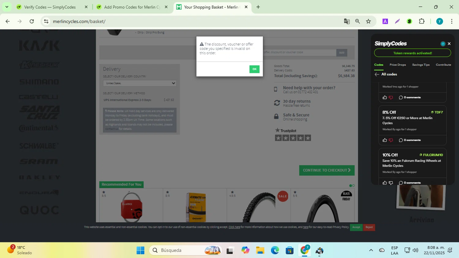
Task: Open the Google Translate page icon
Action: (347, 21)
